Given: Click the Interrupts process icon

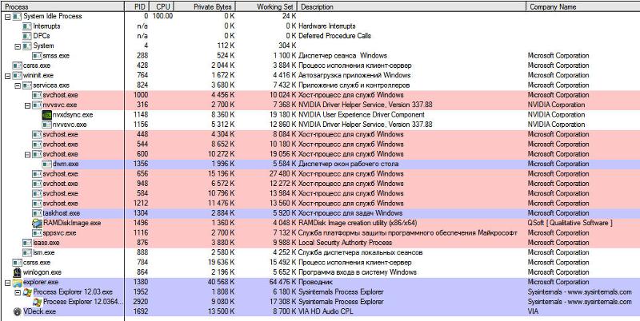Looking at the screenshot, I should [x=27, y=26].
